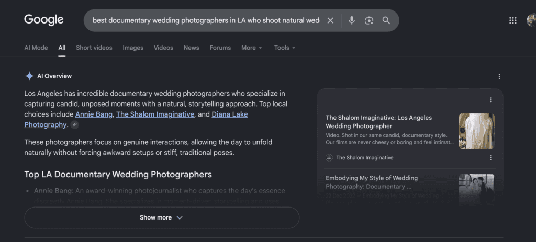Switch to Images tab
Screen dimensions: 536x242
pos(133,48)
